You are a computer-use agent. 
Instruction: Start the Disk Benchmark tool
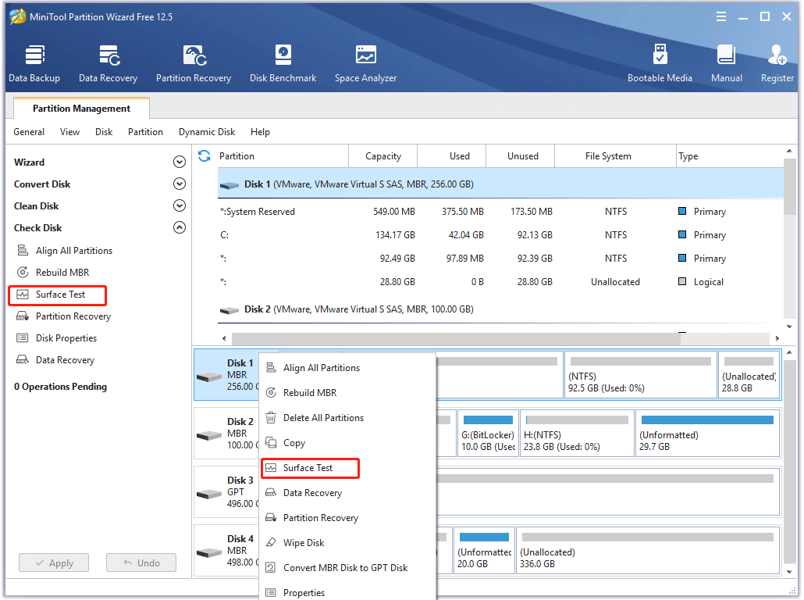[283, 62]
